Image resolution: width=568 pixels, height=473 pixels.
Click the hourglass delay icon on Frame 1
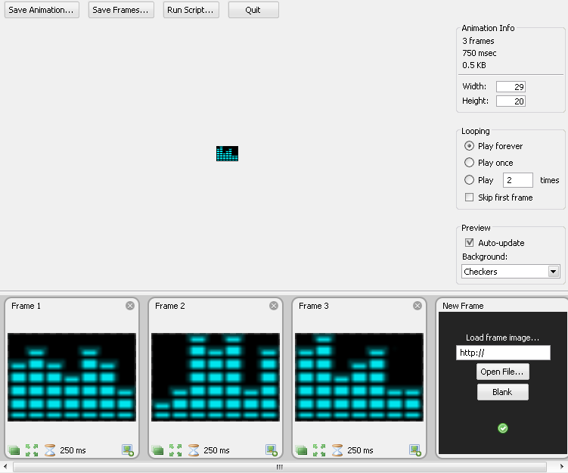click(x=50, y=450)
